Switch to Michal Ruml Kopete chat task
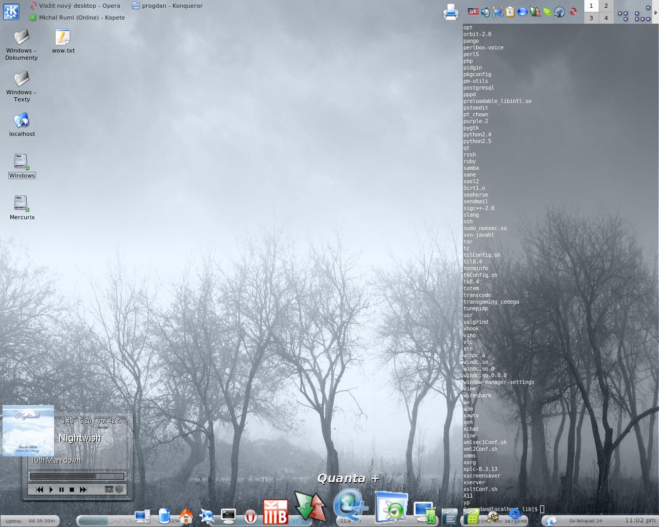This screenshot has height=527, width=659. (77, 17)
